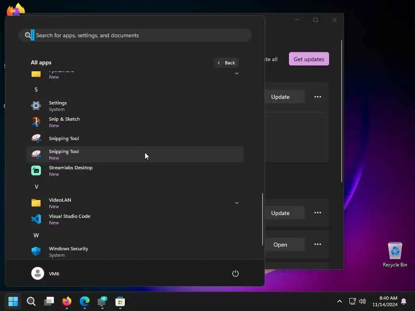Go Back from All apps list
The image size is (415, 311).
(x=226, y=63)
